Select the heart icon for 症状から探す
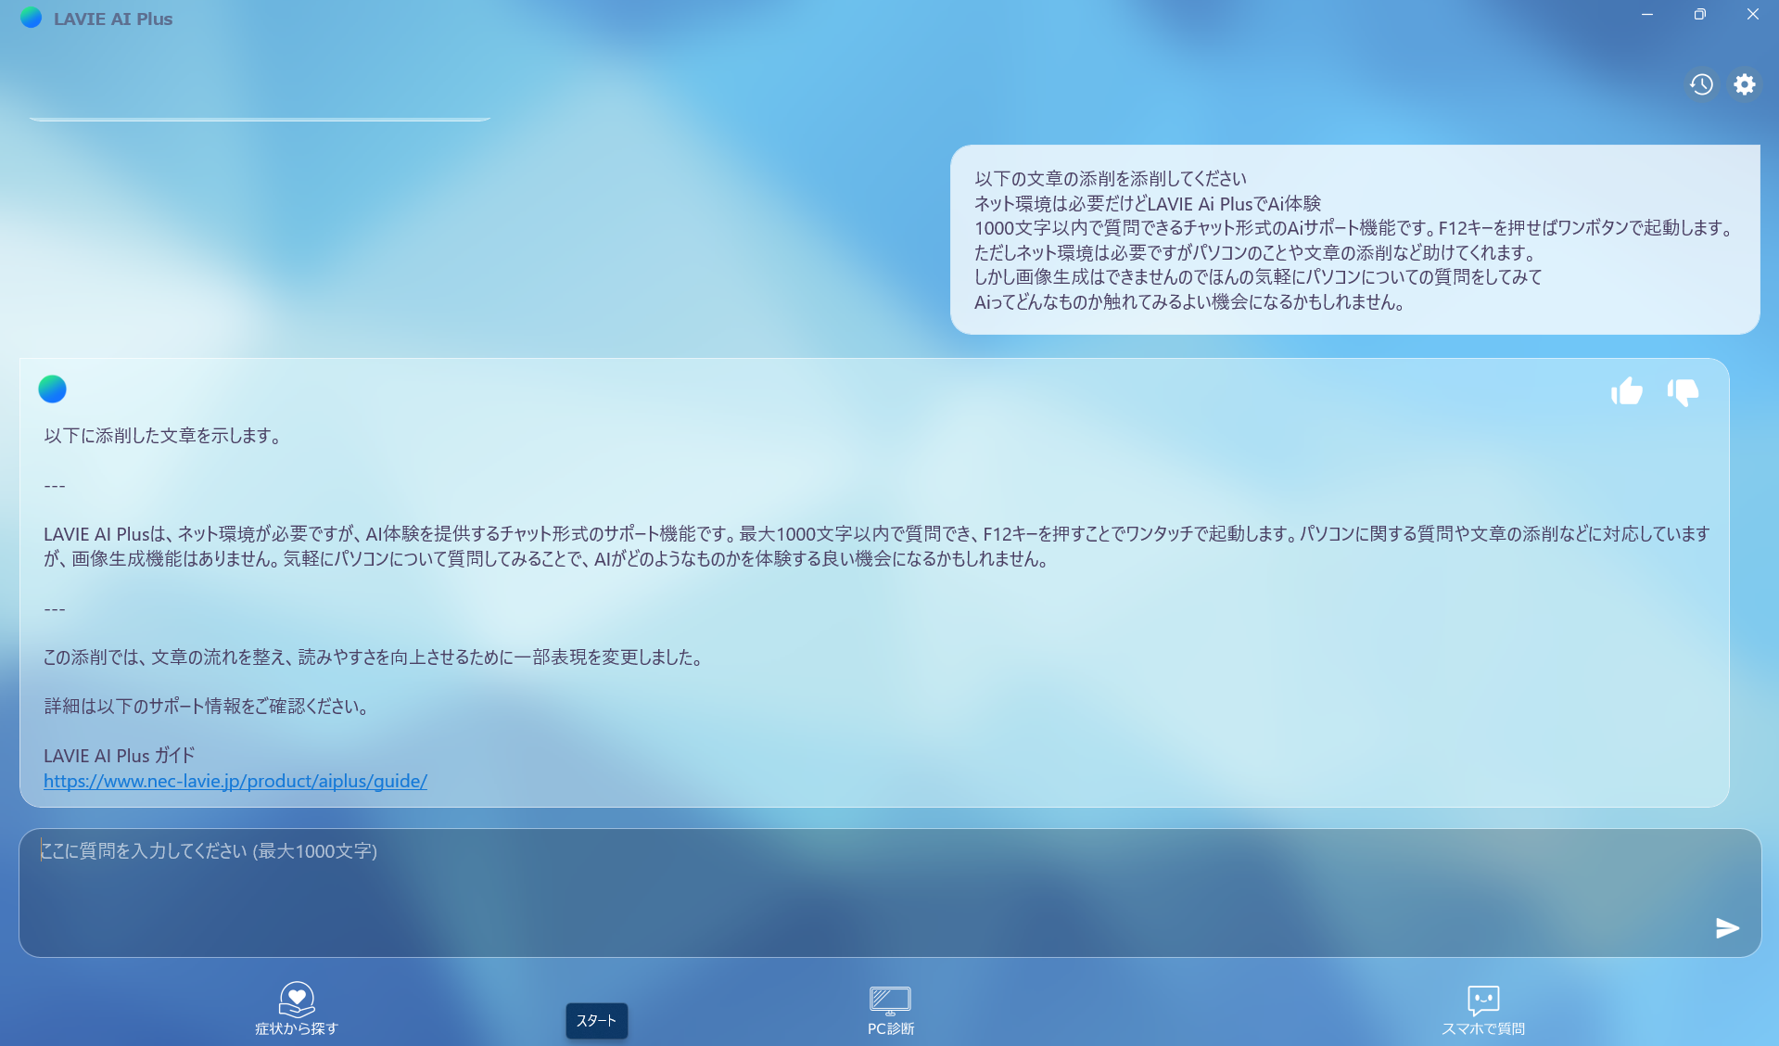Screen dimensions: 1779x1046 click(x=296, y=997)
